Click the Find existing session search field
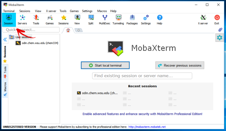226x131 pixels. 142,76
